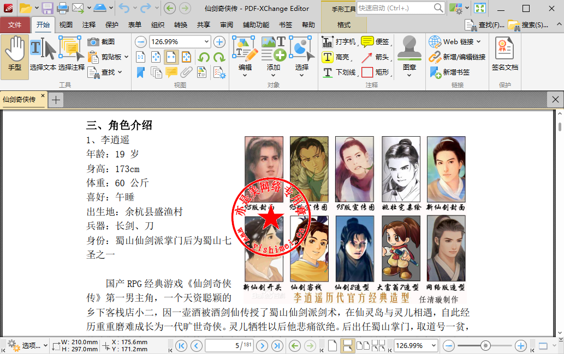Screen dimensions: 564x354
Task: Click Add Bookmark (新增书签)
Action: (450, 72)
